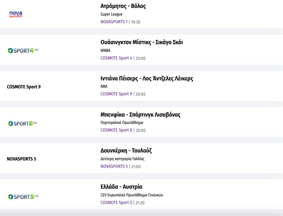Open Μπενφίκα - Σπόρτινγκ Λισαβόνας match

click(140, 115)
